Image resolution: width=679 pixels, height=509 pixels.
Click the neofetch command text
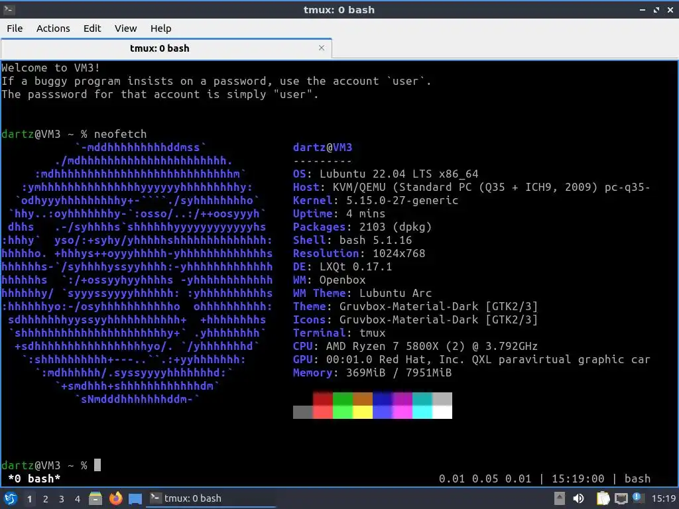point(121,134)
